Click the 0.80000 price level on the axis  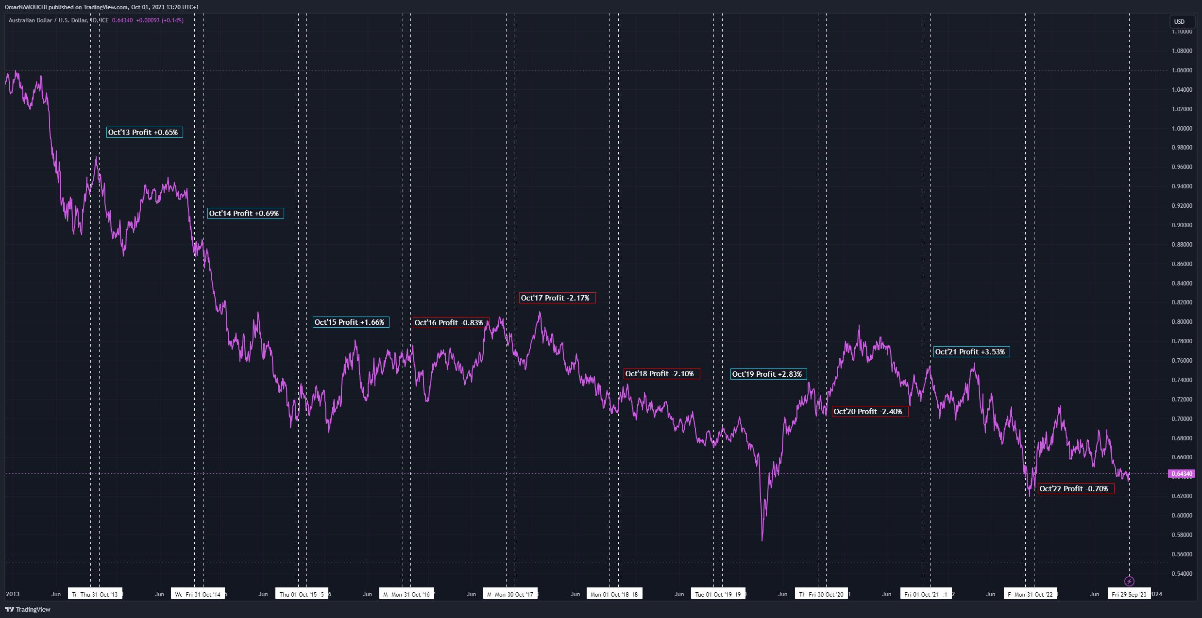point(1182,322)
